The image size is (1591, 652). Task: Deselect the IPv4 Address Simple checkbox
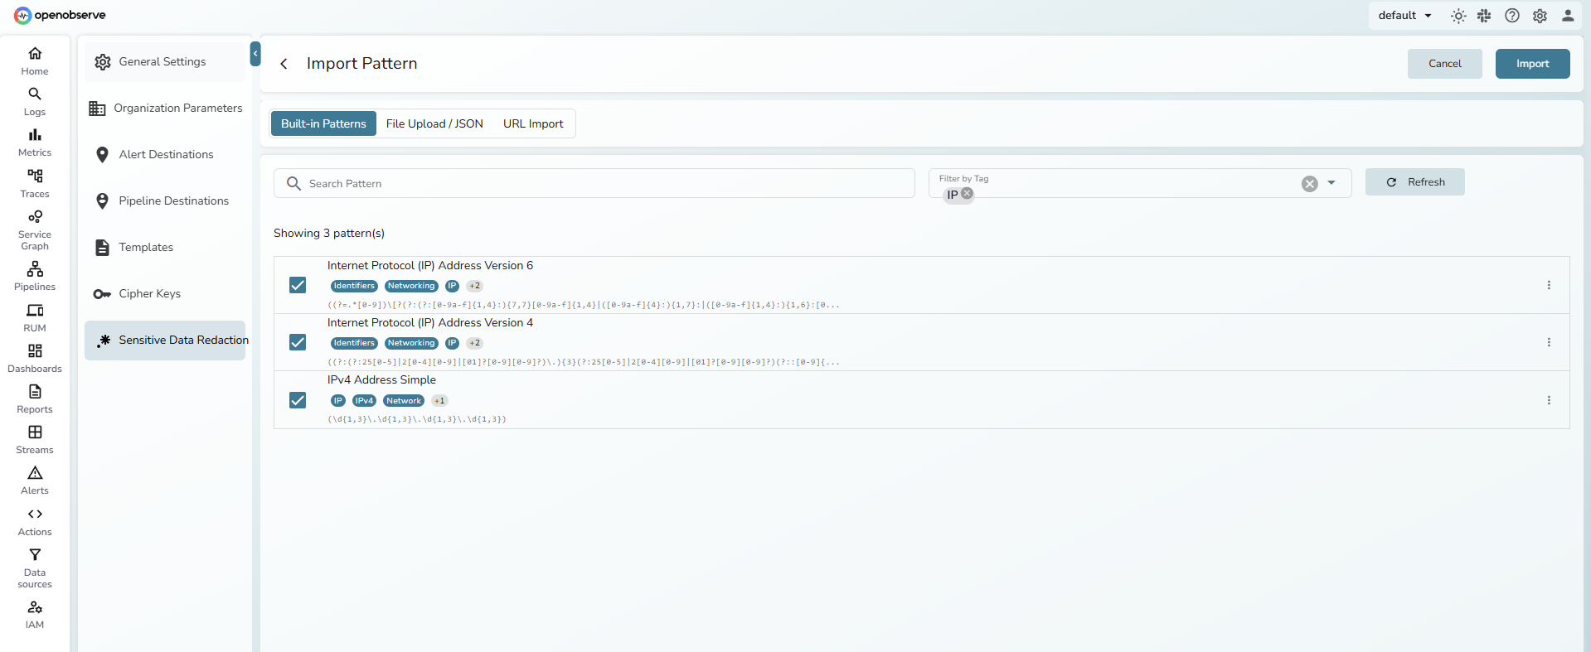pyautogui.click(x=298, y=400)
